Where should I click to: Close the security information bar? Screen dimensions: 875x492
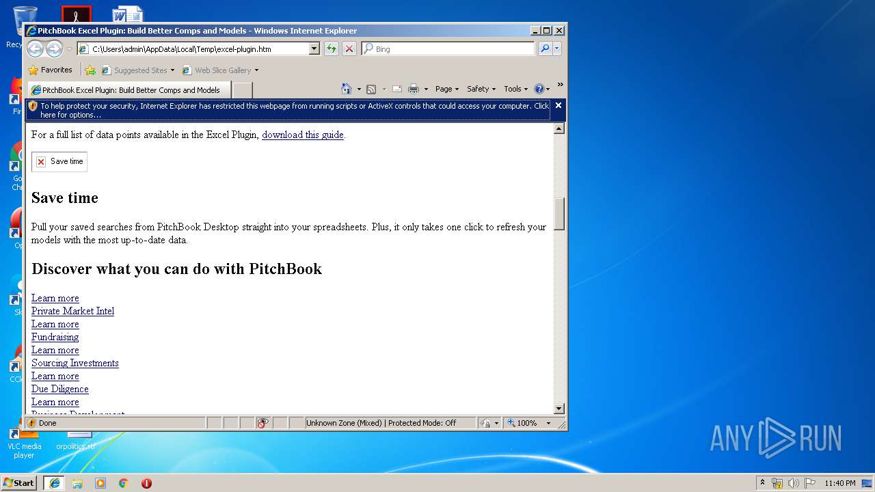(x=558, y=105)
